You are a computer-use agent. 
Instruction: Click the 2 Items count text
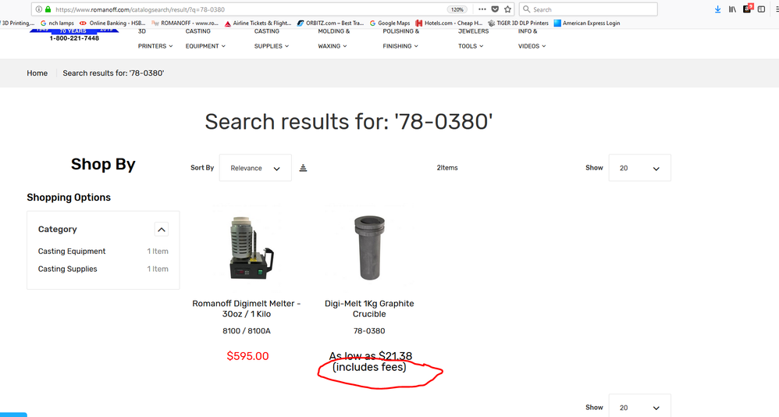click(447, 168)
